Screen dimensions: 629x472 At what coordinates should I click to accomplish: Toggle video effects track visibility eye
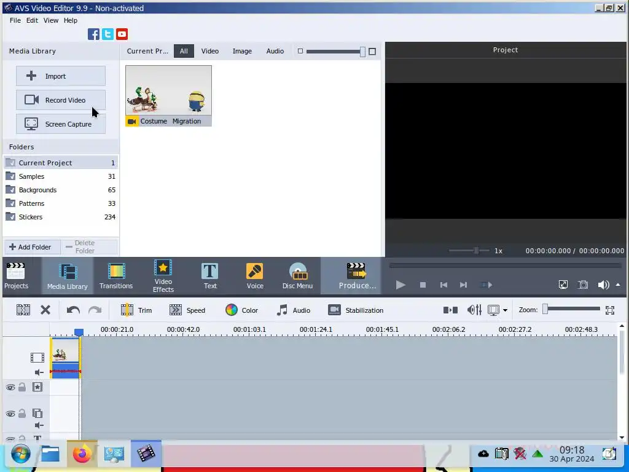pos(10,387)
